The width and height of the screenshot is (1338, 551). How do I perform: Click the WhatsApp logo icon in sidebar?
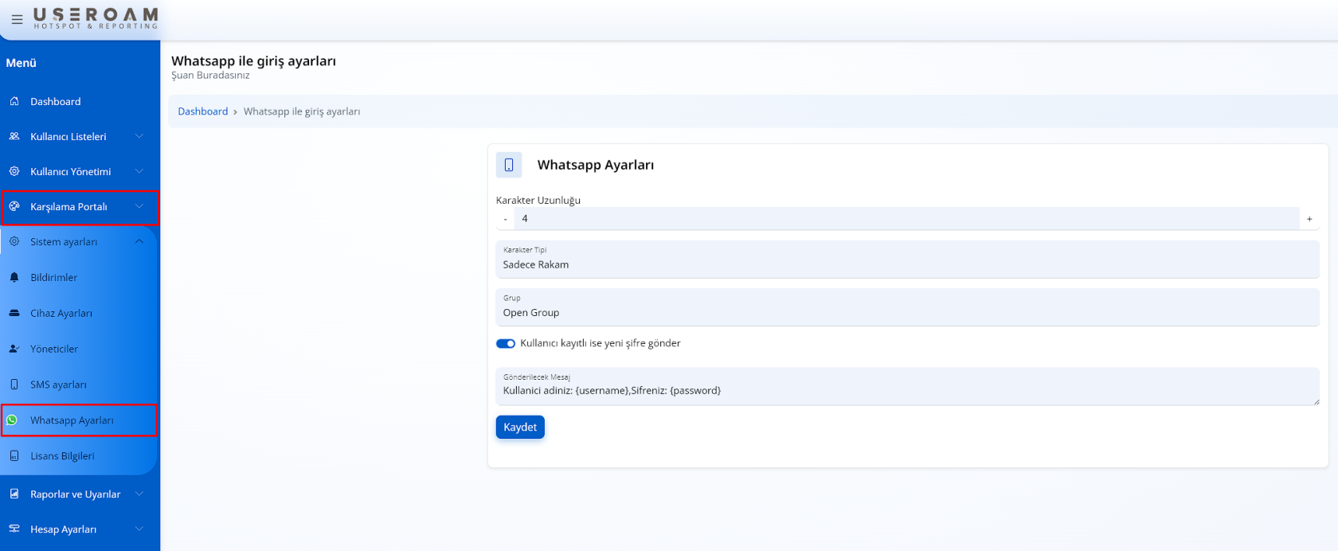coord(13,420)
